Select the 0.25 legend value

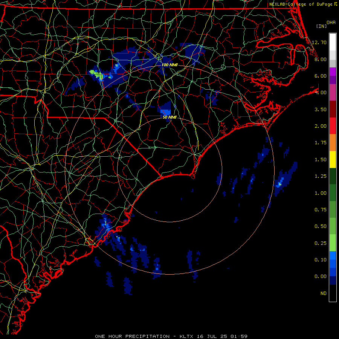point(321,243)
